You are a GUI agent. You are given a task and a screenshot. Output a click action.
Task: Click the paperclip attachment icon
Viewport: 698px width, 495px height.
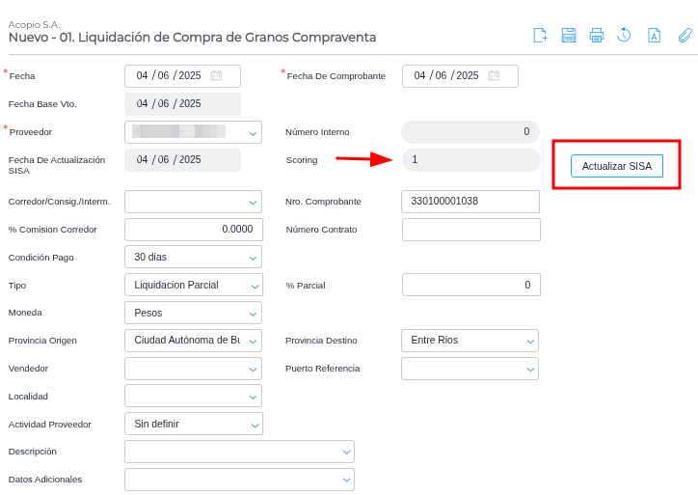click(685, 36)
